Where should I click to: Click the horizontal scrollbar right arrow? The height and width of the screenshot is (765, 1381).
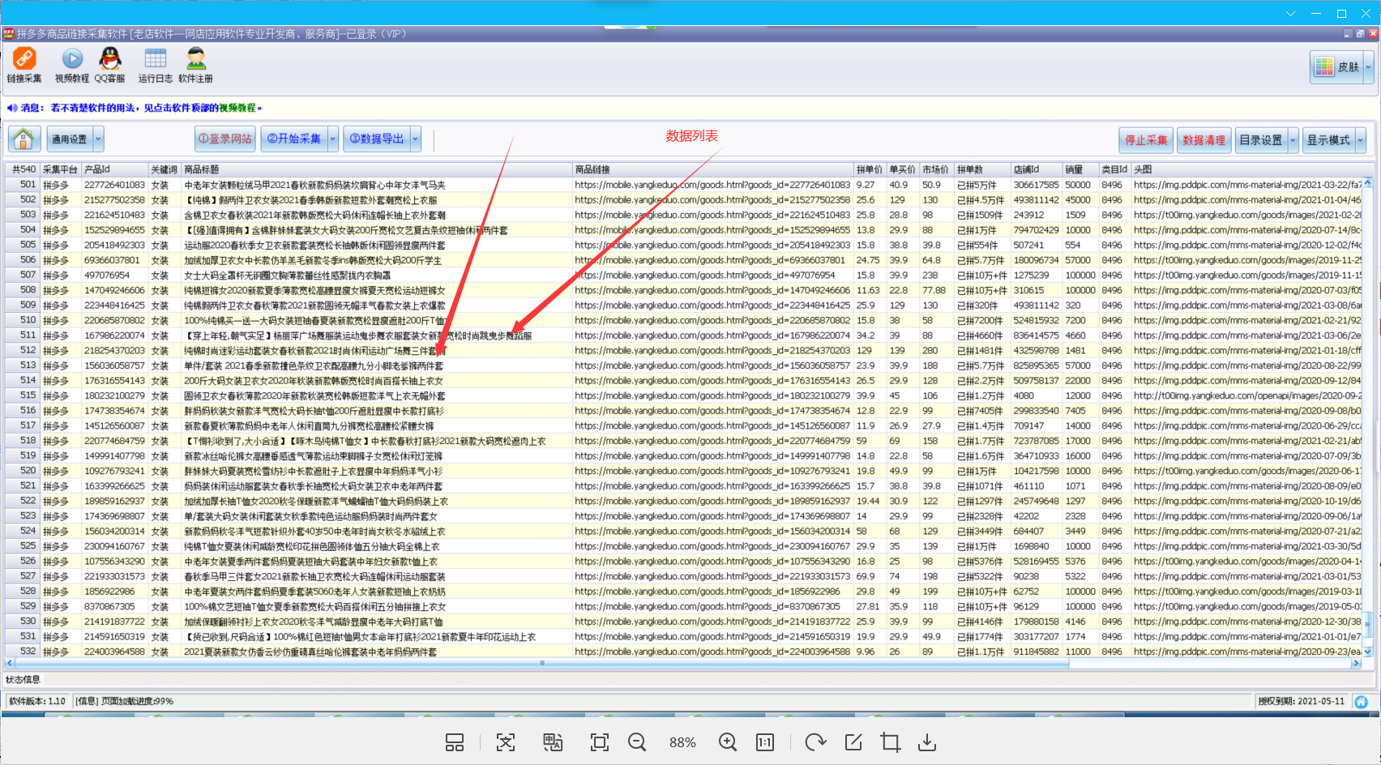point(1356,663)
